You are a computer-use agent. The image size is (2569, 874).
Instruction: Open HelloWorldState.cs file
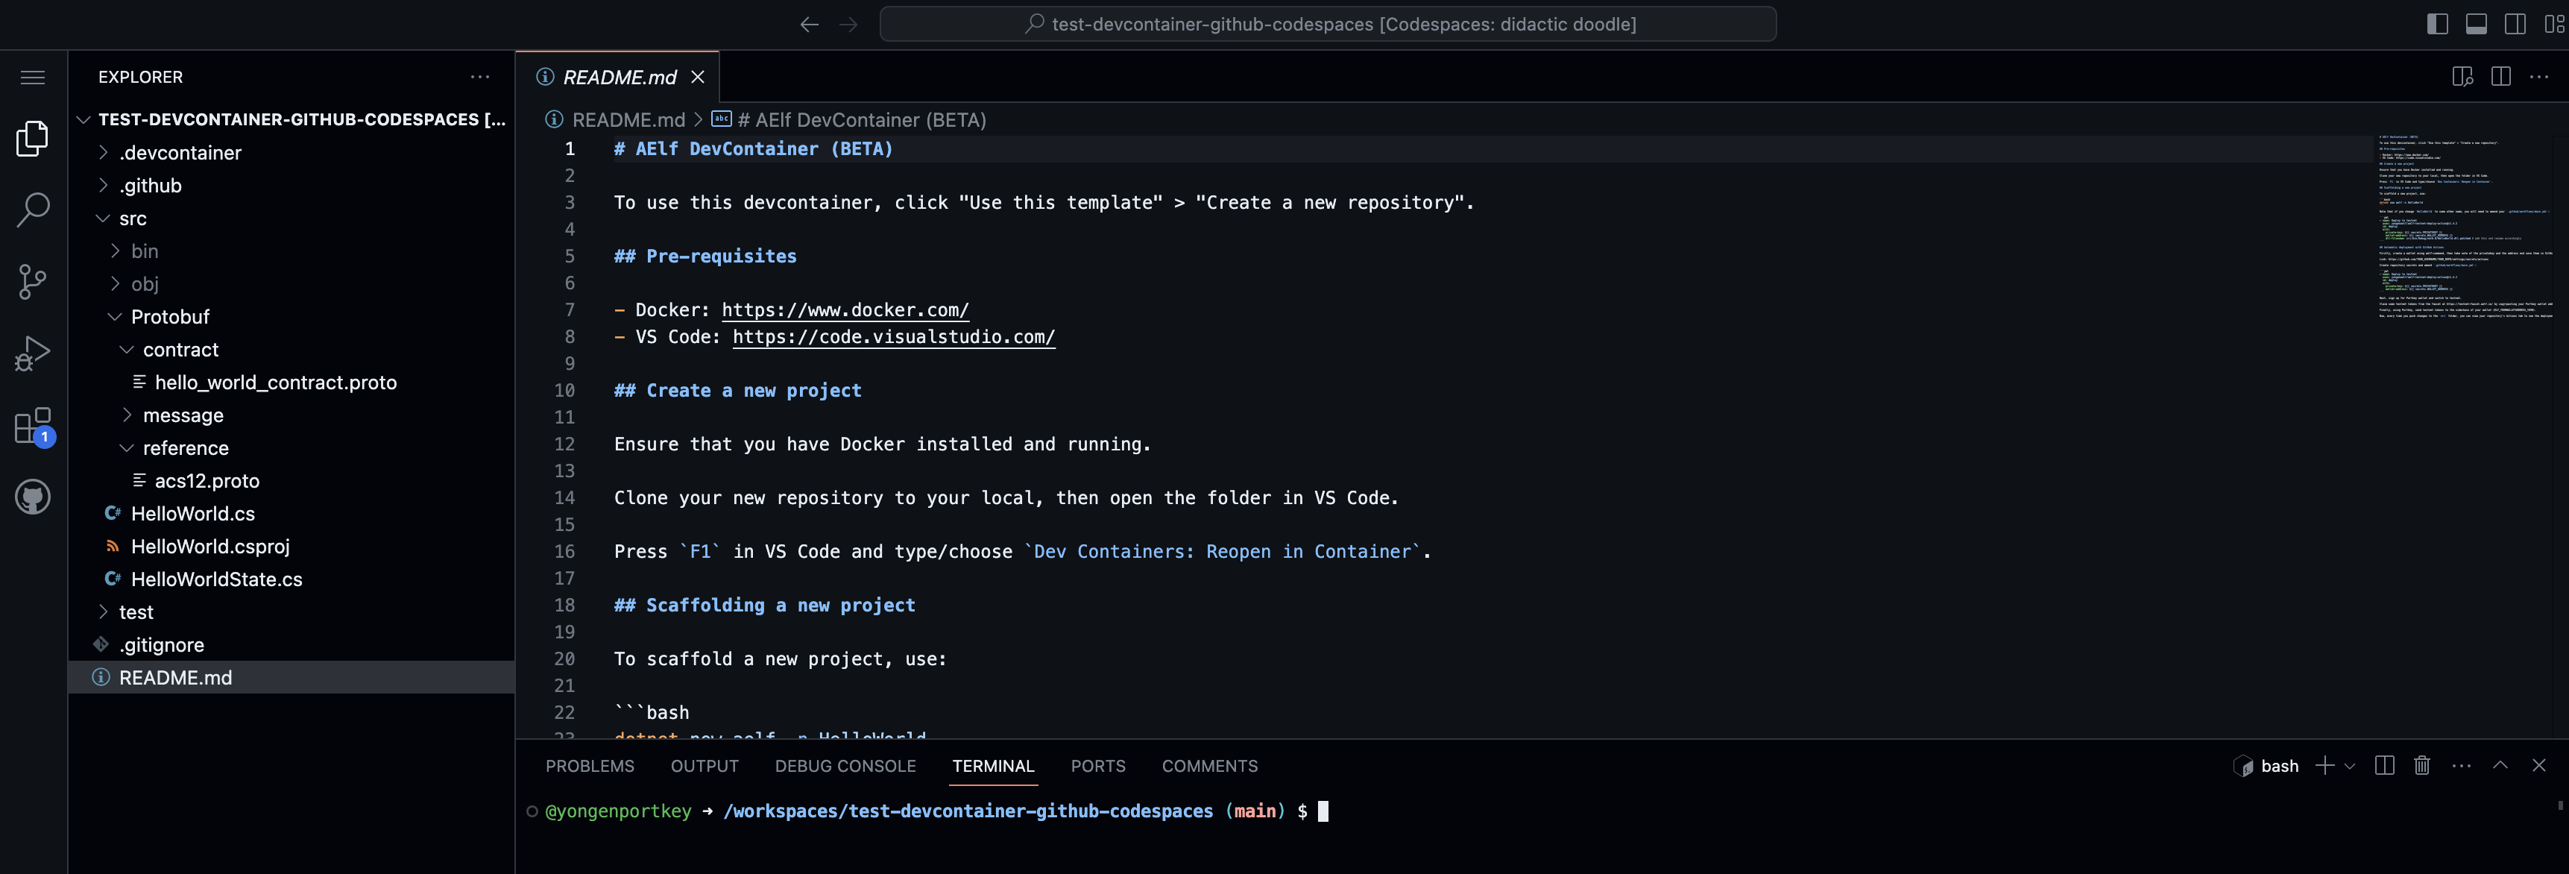pos(291,579)
